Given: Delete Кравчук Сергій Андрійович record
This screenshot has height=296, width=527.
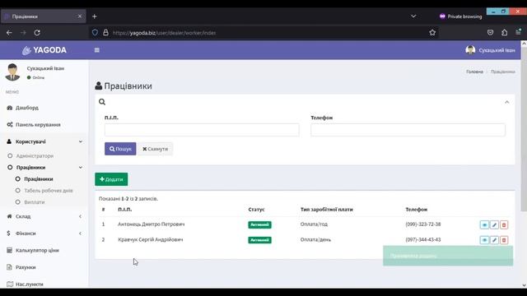Looking at the screenshot, I should pyautogui.click(x=504, y=240).
